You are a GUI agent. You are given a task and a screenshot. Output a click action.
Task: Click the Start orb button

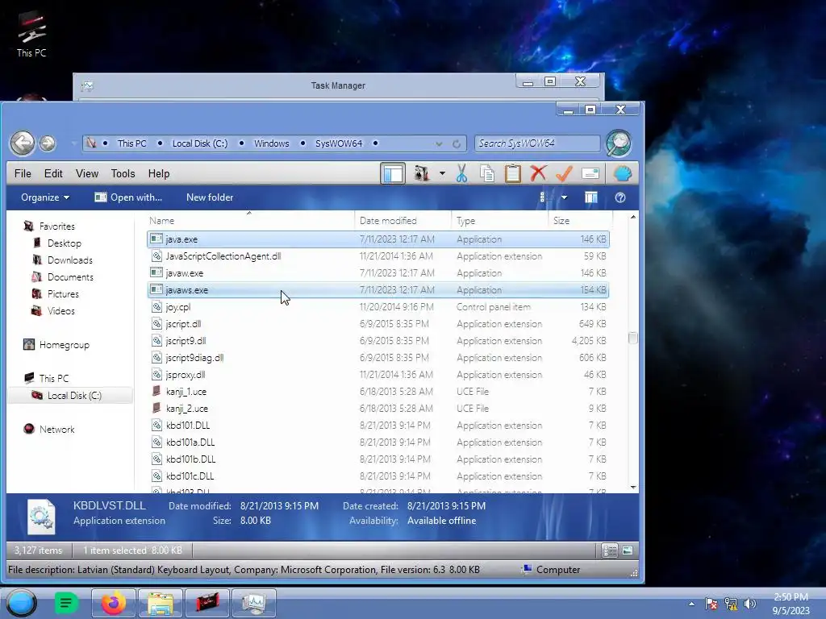[x=22, y=603]
